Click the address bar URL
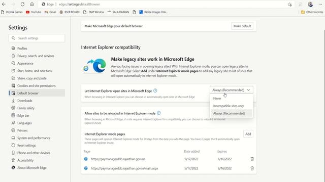The height and width of the screenshot is (182, 325). 79,5
